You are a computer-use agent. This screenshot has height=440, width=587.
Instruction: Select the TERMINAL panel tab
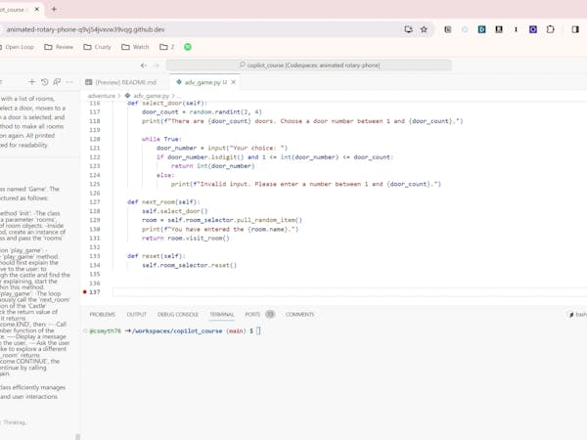pos(222,314)
